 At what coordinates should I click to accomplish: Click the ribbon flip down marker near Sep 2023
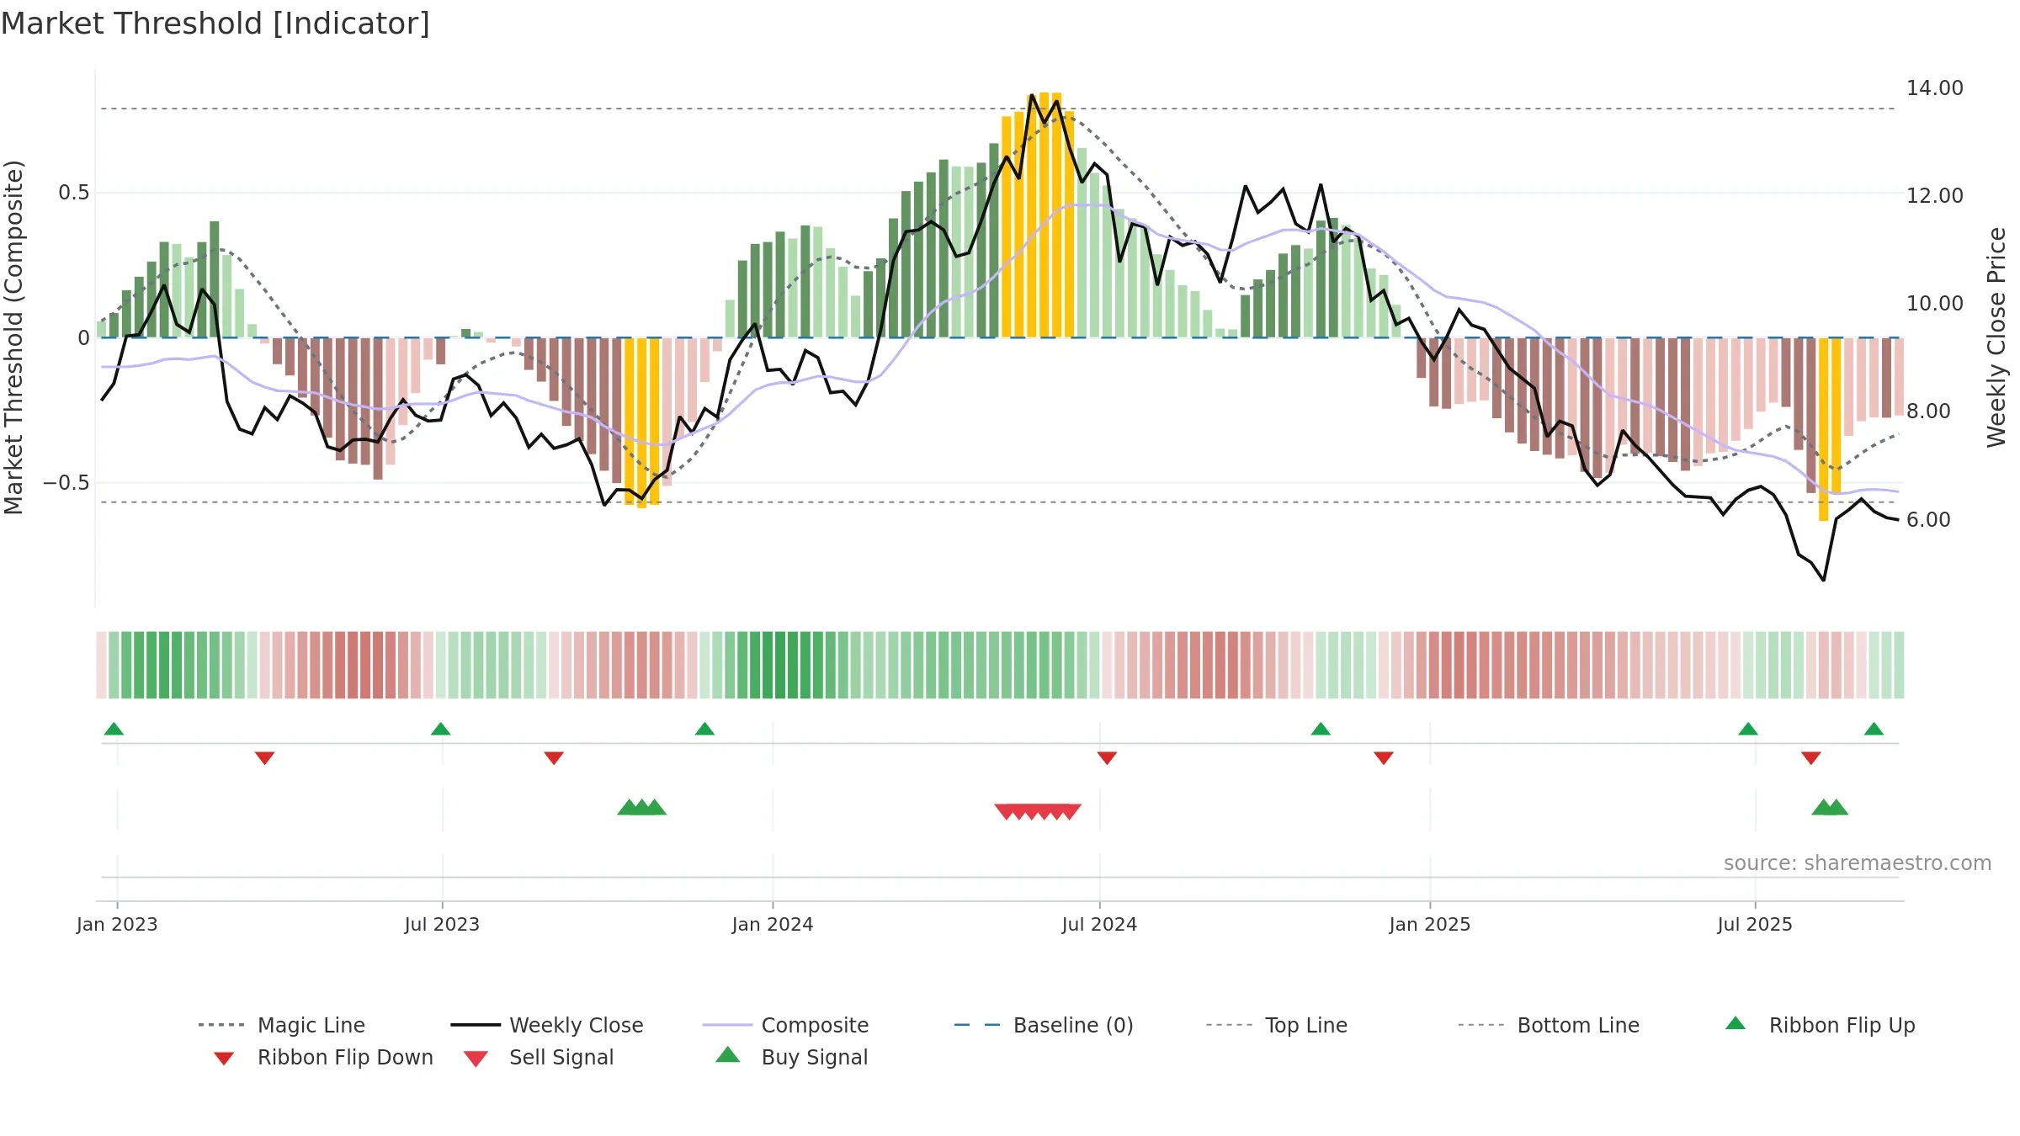(x=554, y=758)
